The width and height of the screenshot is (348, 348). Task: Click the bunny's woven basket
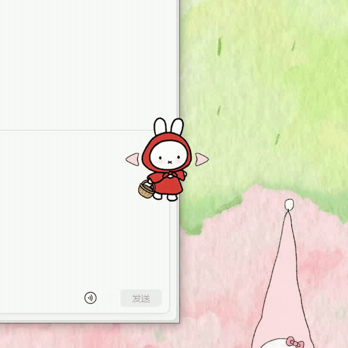click(146, 190)
